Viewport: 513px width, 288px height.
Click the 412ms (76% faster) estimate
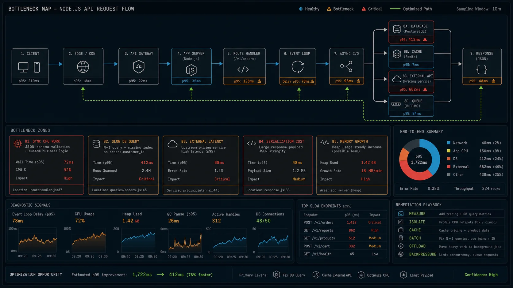pyautogui.click(x=191, y=275)
